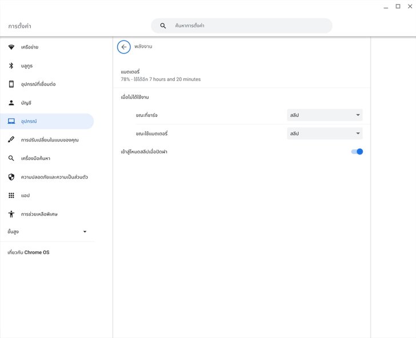The width and height of the screenshot is (416, 338).
Task: Click the battery status text 78%
Action: click(161, 79)
